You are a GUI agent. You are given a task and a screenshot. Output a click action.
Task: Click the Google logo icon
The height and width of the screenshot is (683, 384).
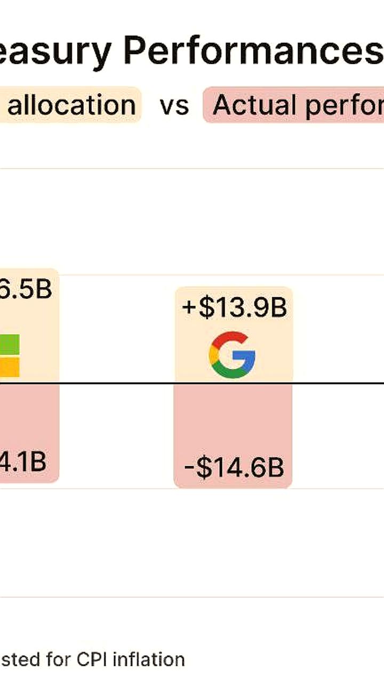[x=232, y=355]
